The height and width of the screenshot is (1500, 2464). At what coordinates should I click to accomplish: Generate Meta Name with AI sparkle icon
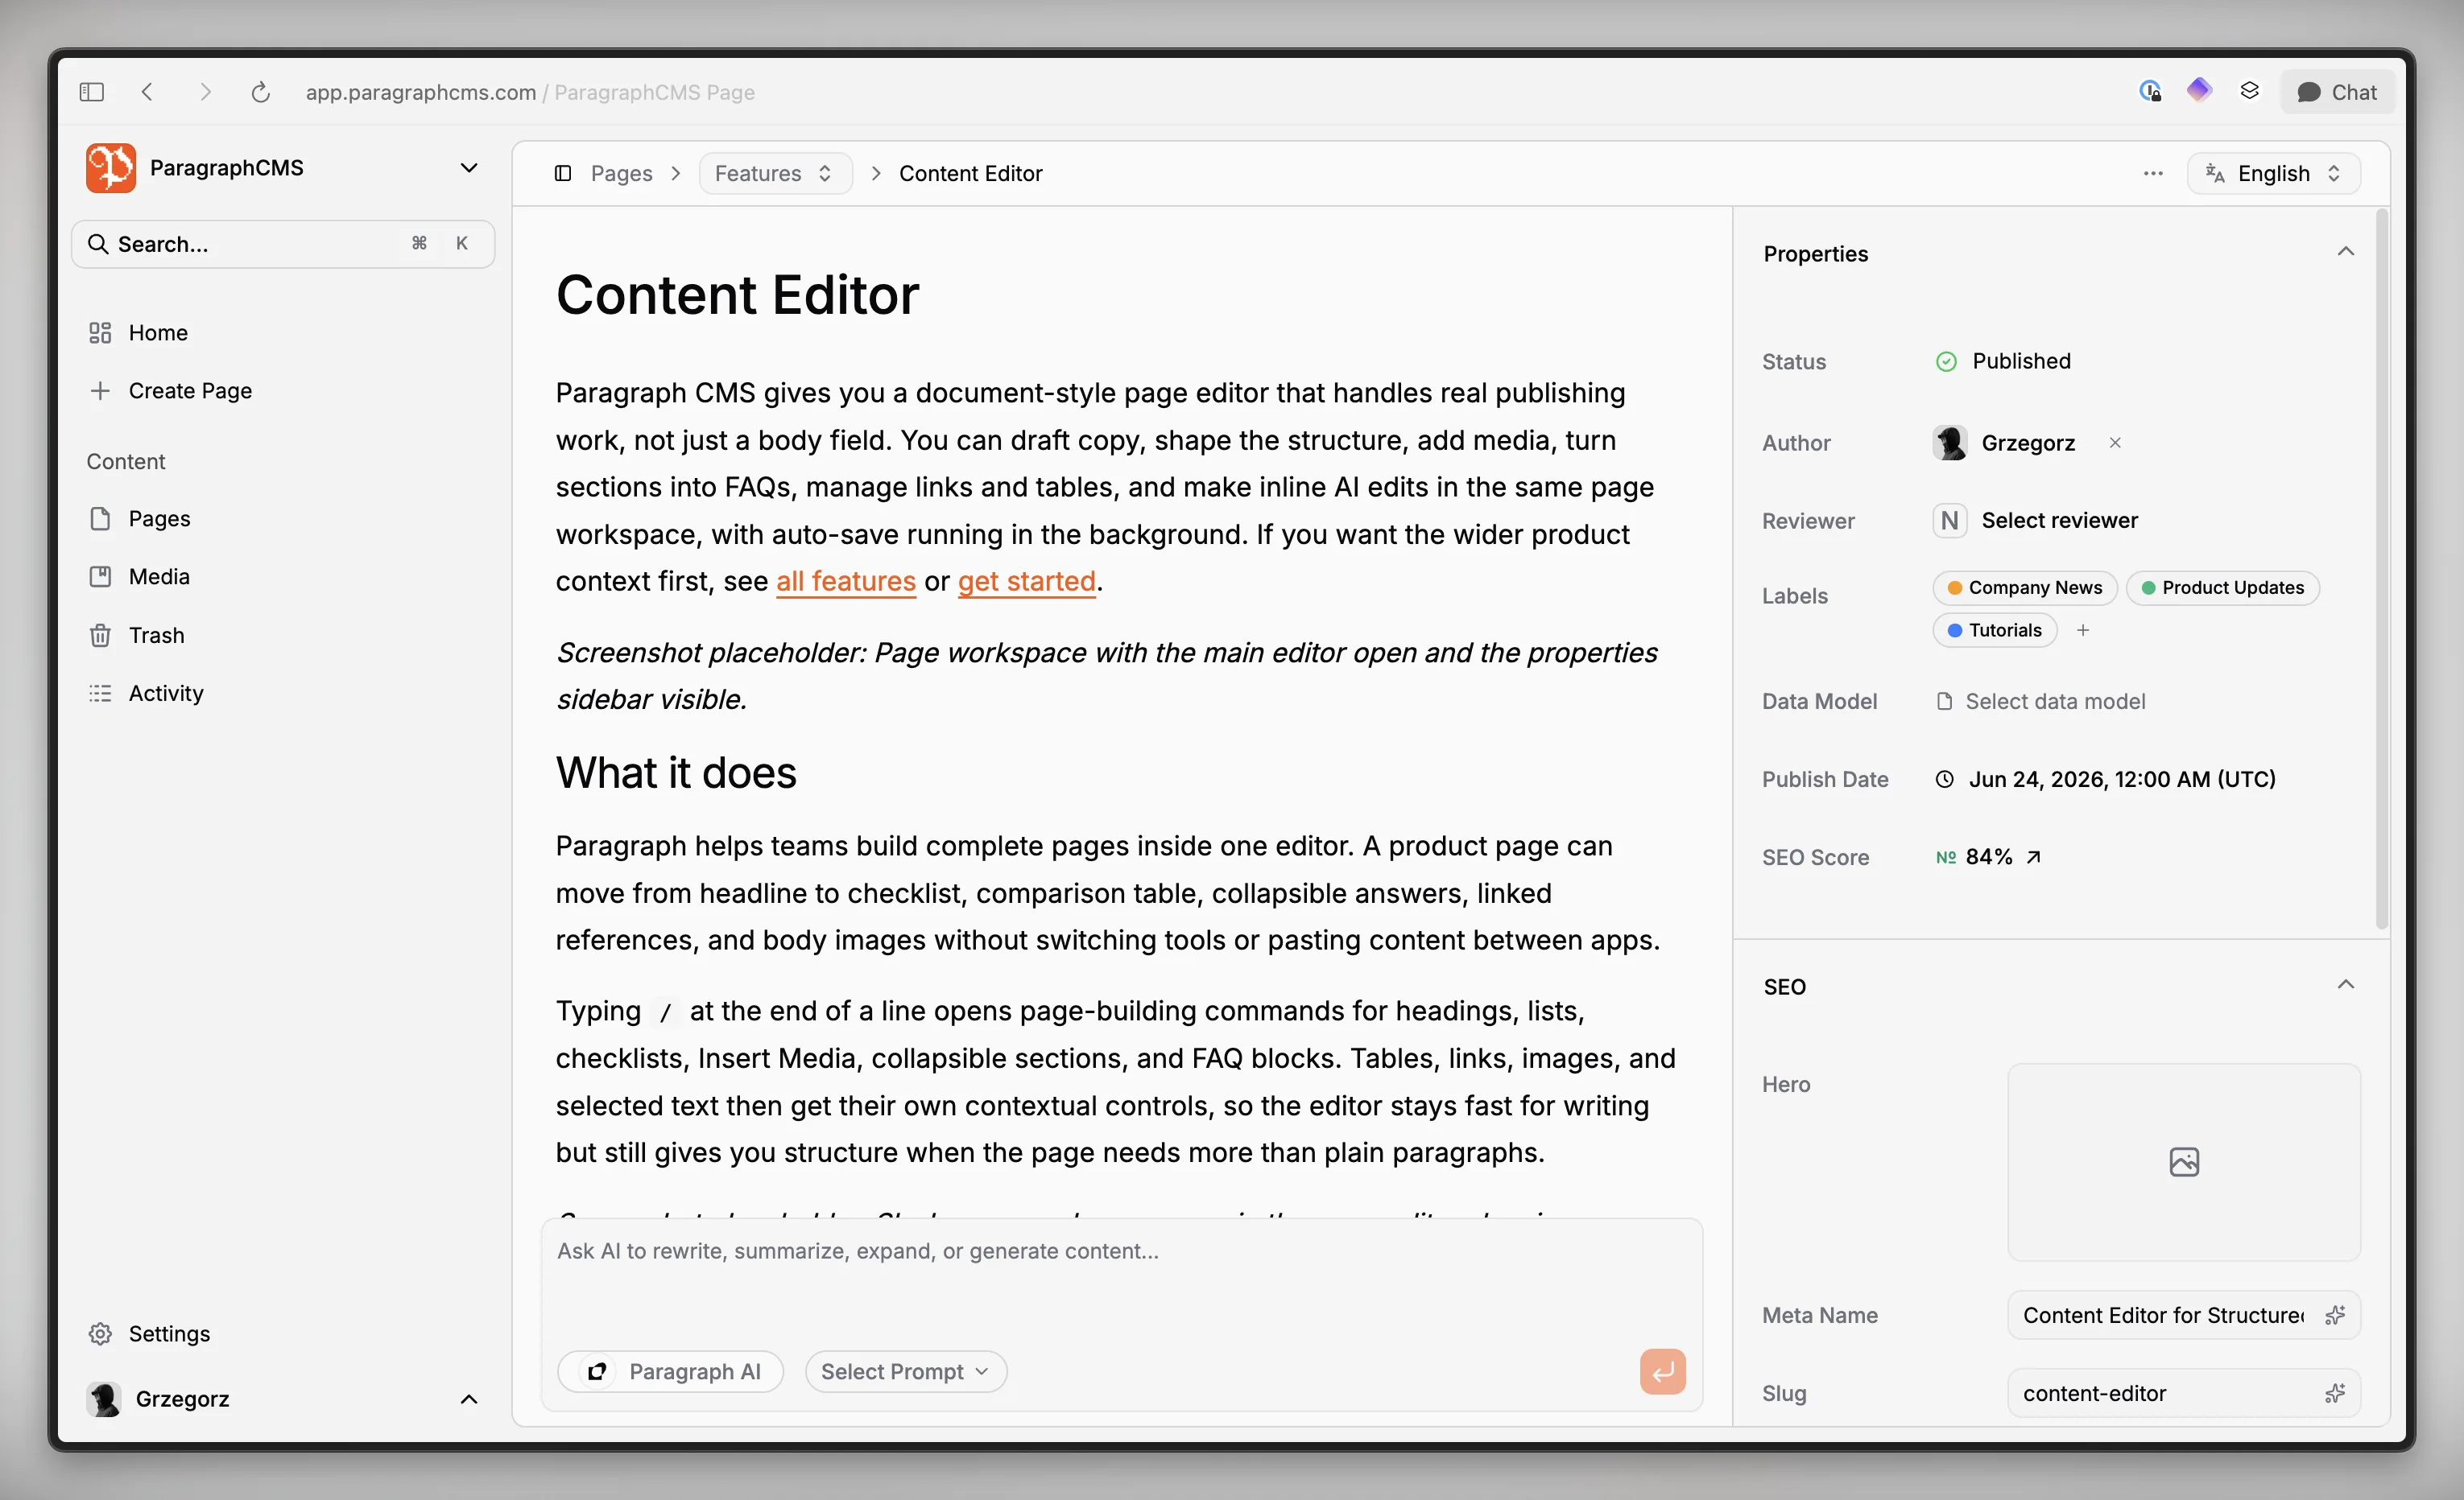(x=2335, y=1315)
